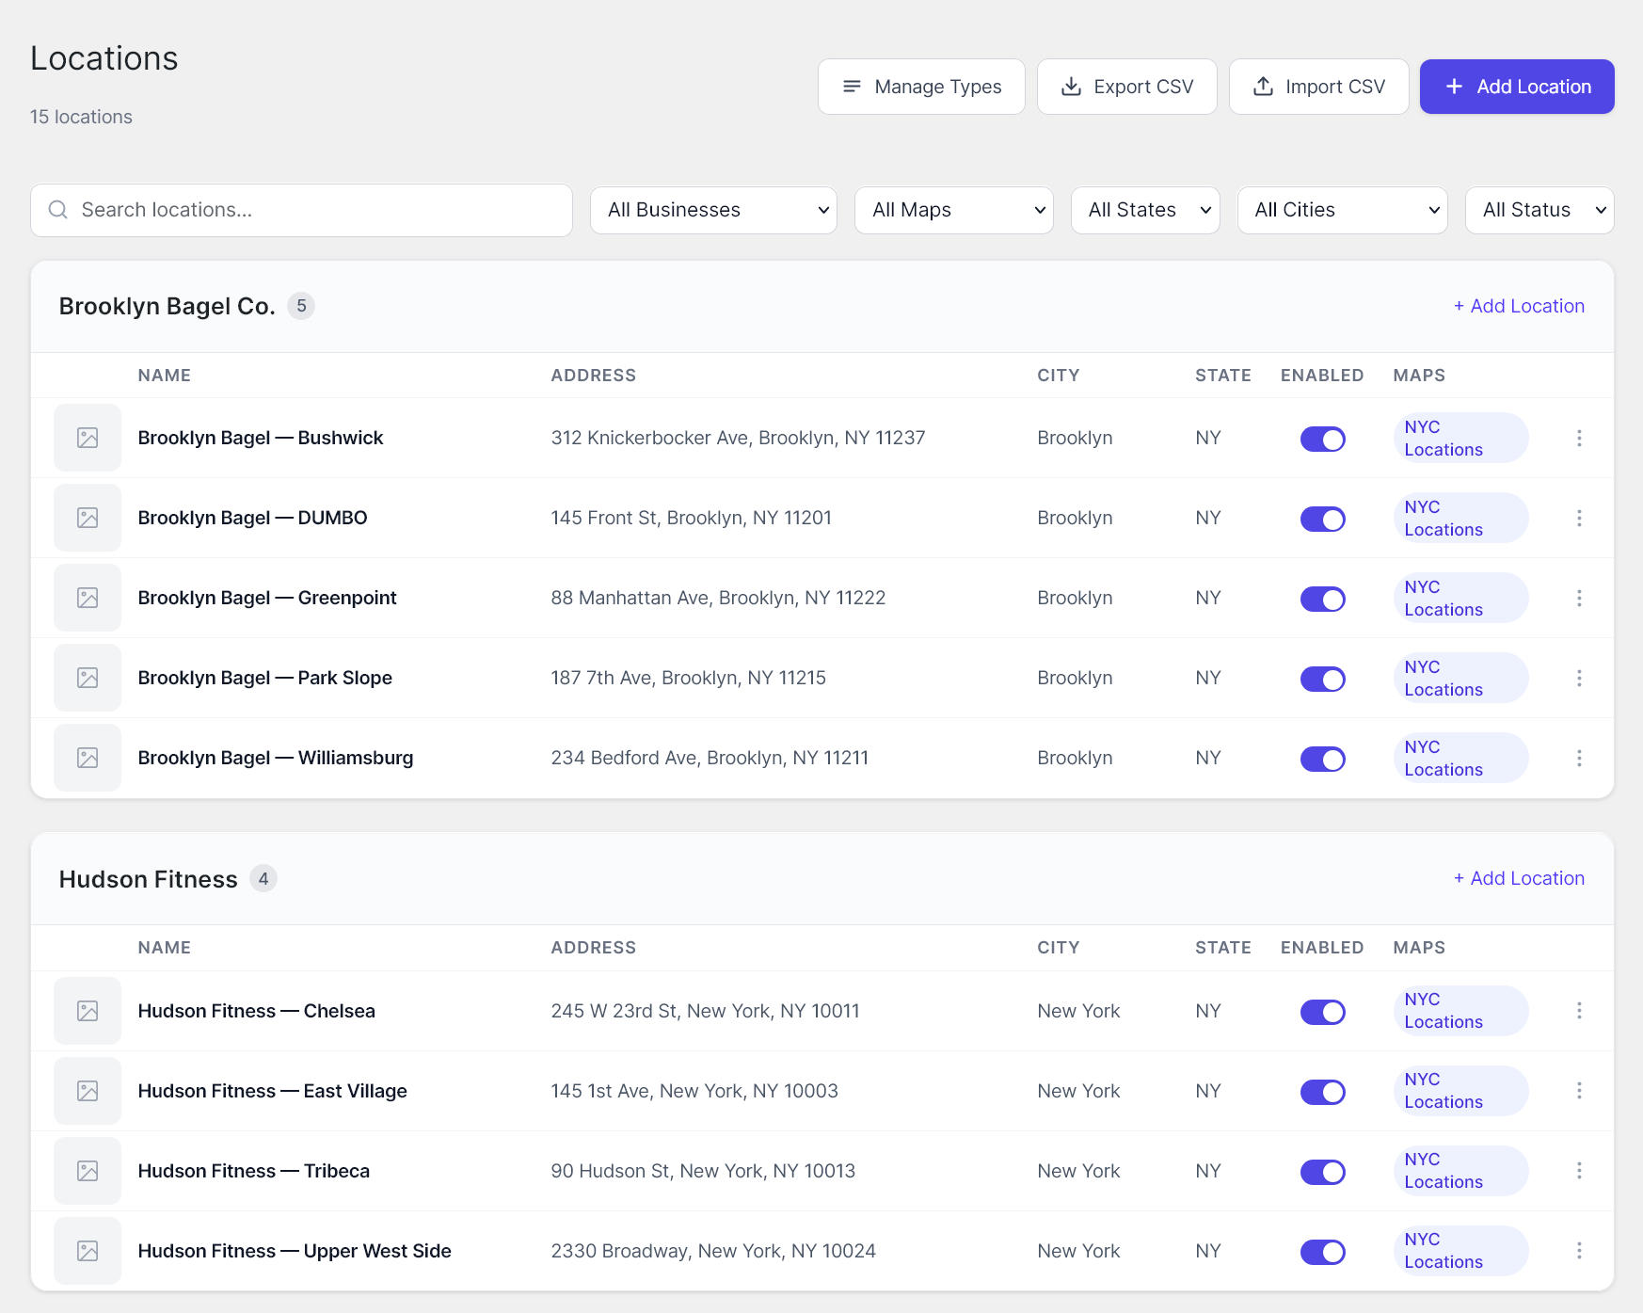Click NYC Locations tag for Chelsea row
The width and height of the screenshot is (1643, 1313).
click(1460, 1010)
